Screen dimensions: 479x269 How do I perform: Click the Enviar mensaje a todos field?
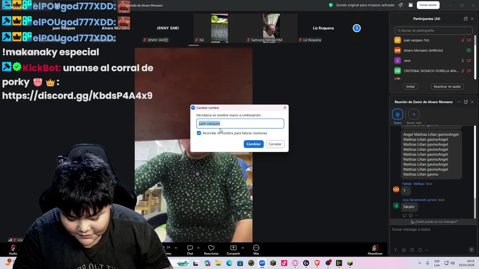(x=433, y=229)
